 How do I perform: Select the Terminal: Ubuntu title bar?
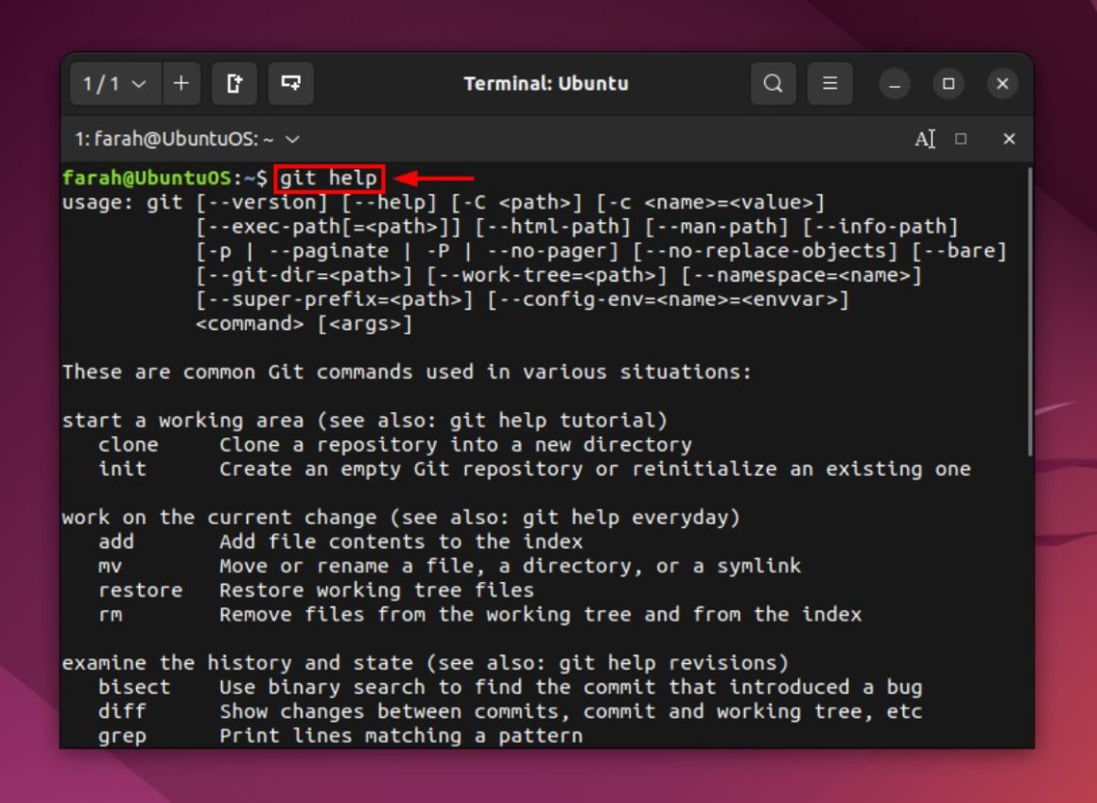click(x=548, y=84)
